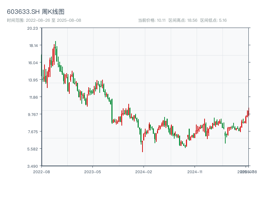Image resolution: width=276 pixels, height=207 pixels.
Task: Click the lowest red candle near 2024-02
Action: pyautogui.click(x=142, y=146)
